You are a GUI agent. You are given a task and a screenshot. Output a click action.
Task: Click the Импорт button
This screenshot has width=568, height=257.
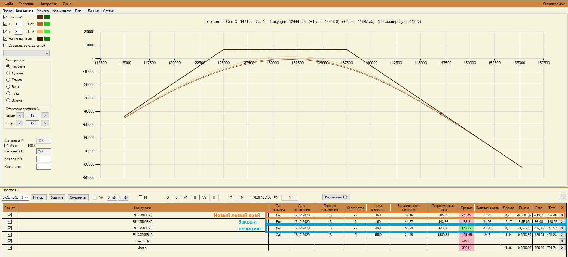pos(39,197)
